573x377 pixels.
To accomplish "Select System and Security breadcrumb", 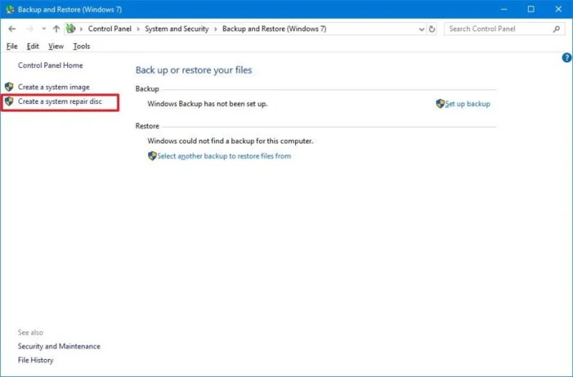I will click(176, 29).
